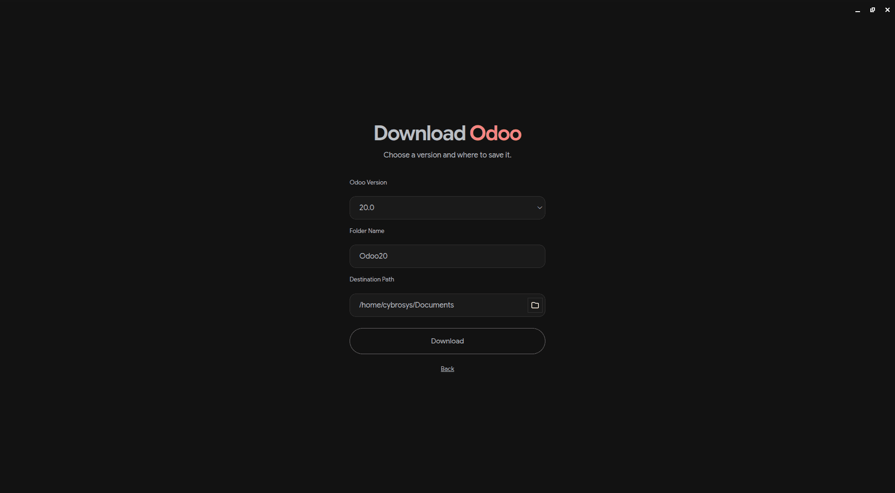Browse for destination folder using folder icon
This screenshot has width=895, height=493.
coord(535,305)
